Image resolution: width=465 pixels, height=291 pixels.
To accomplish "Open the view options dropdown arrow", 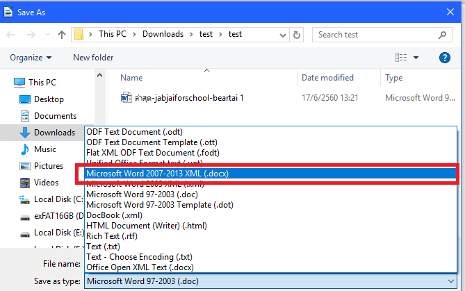I will click(416, 58).
